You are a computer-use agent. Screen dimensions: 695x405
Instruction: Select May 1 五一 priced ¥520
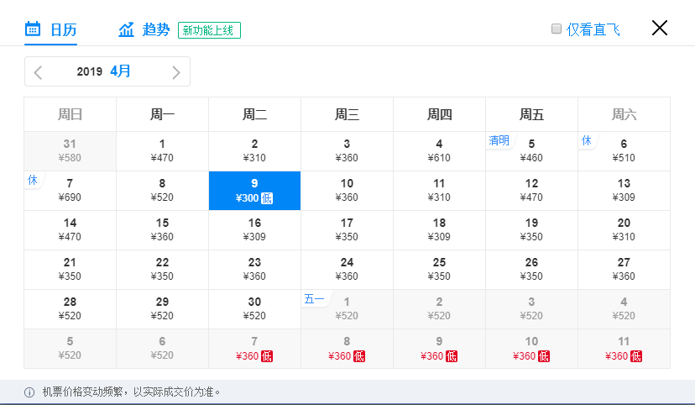tap(347, 309)
